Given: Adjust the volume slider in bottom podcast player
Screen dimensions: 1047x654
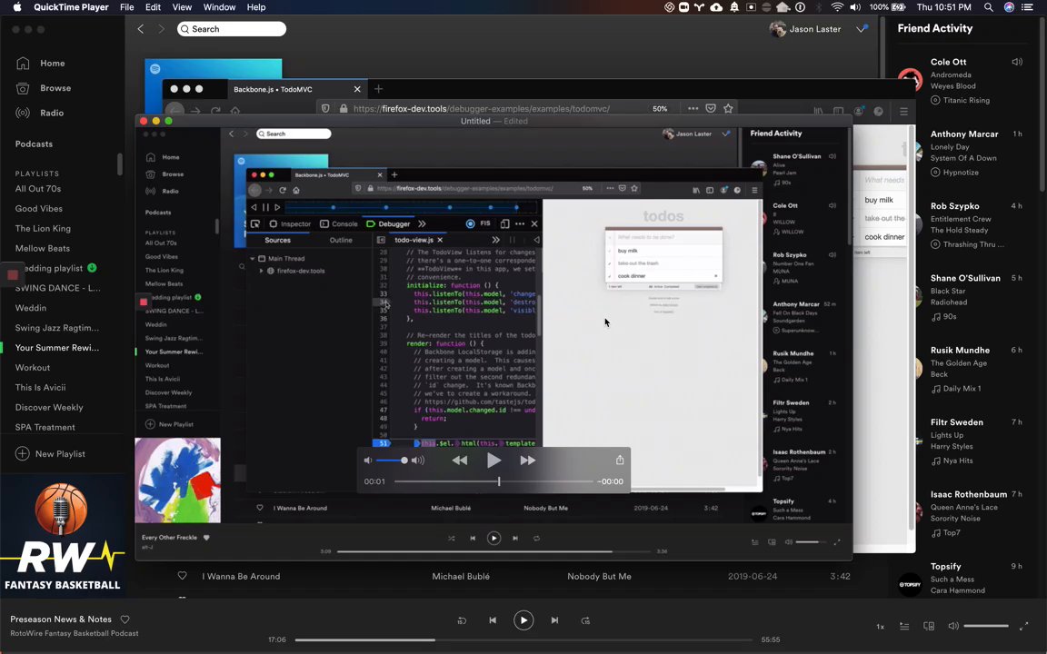Looking at the screenshot, I should tap(986, 626).
